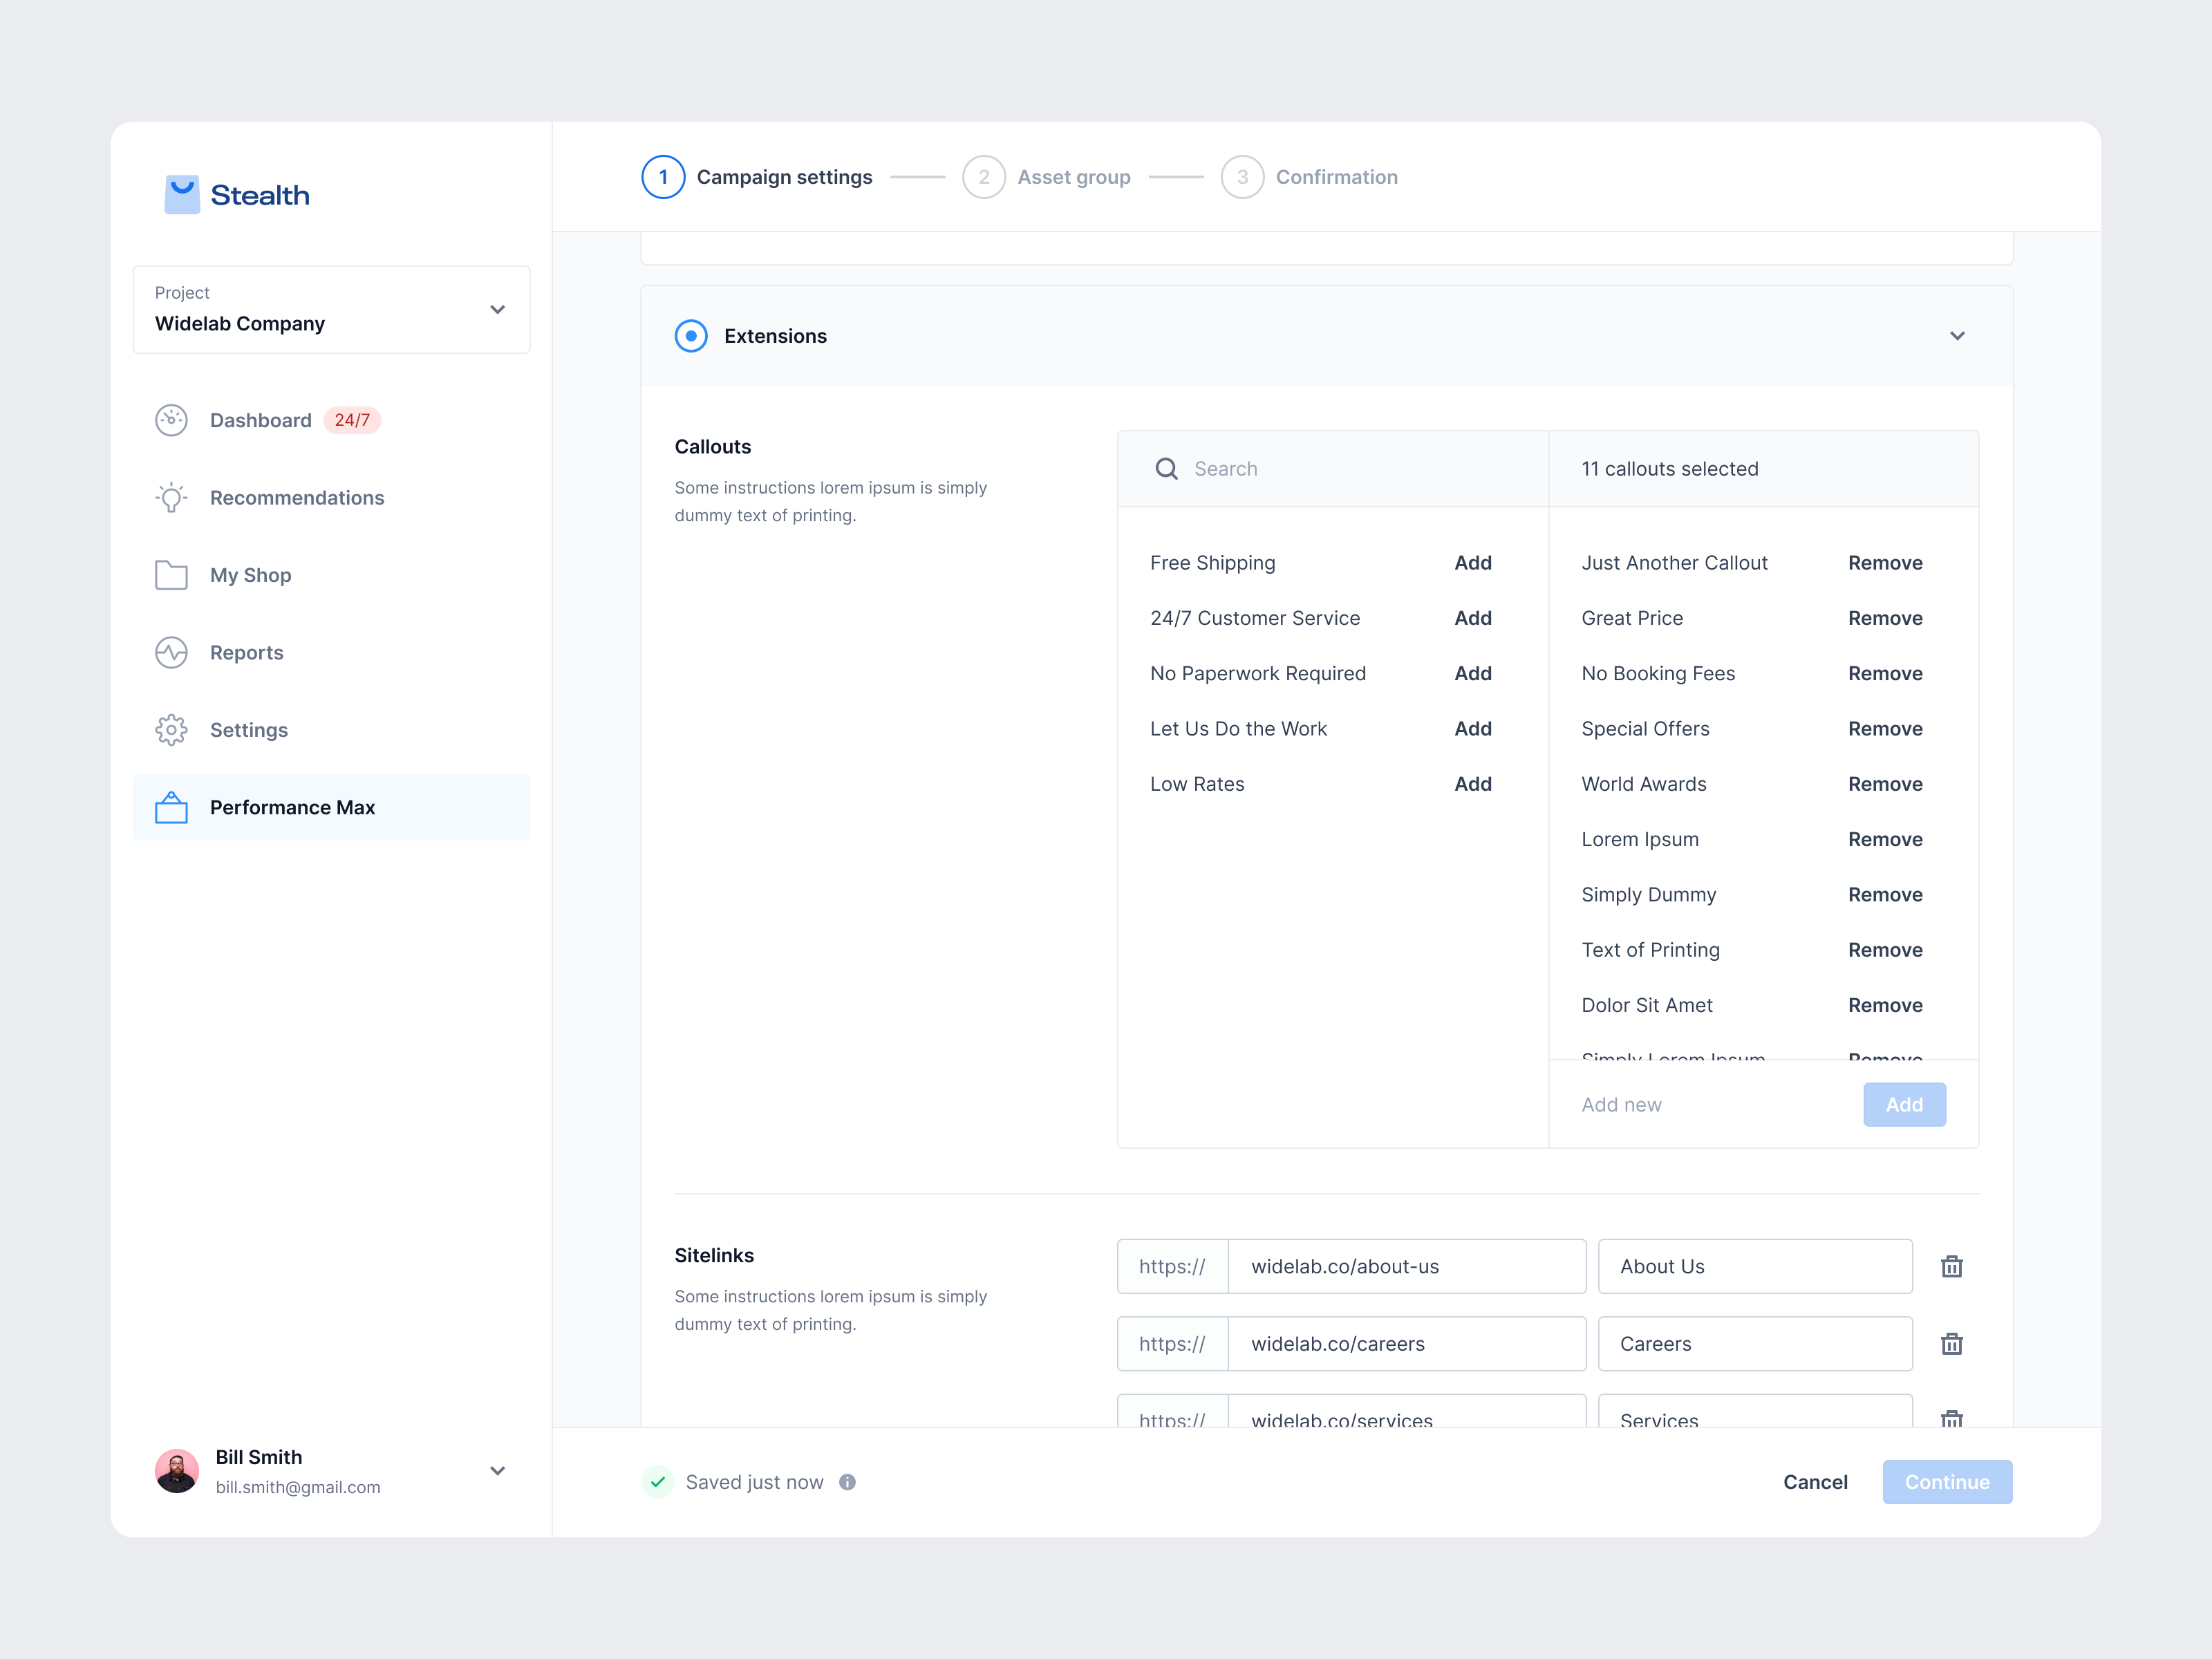Click the blue Add button for new callout

click(x=1904, y=1104)
